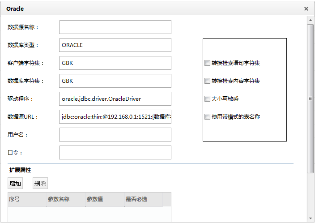Click the 客户端字符集 field

click(115, 63)
